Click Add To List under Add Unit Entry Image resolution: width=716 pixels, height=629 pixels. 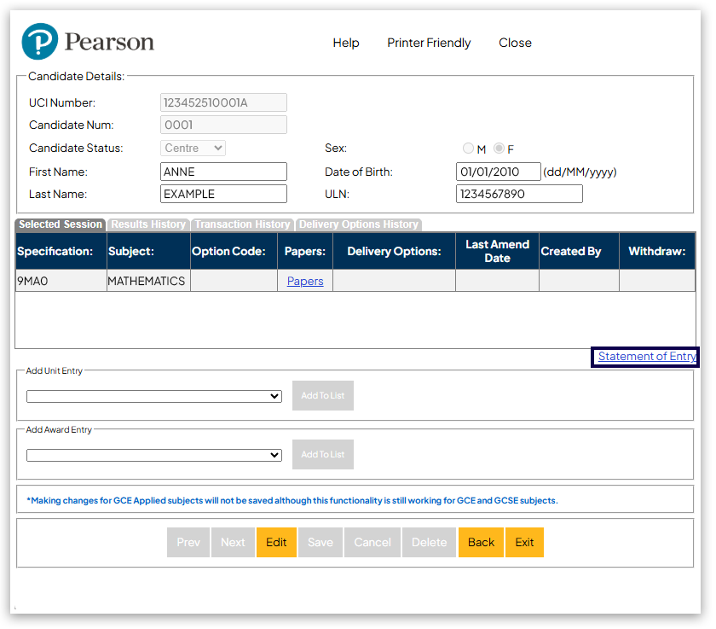click(x=322, y=396)
